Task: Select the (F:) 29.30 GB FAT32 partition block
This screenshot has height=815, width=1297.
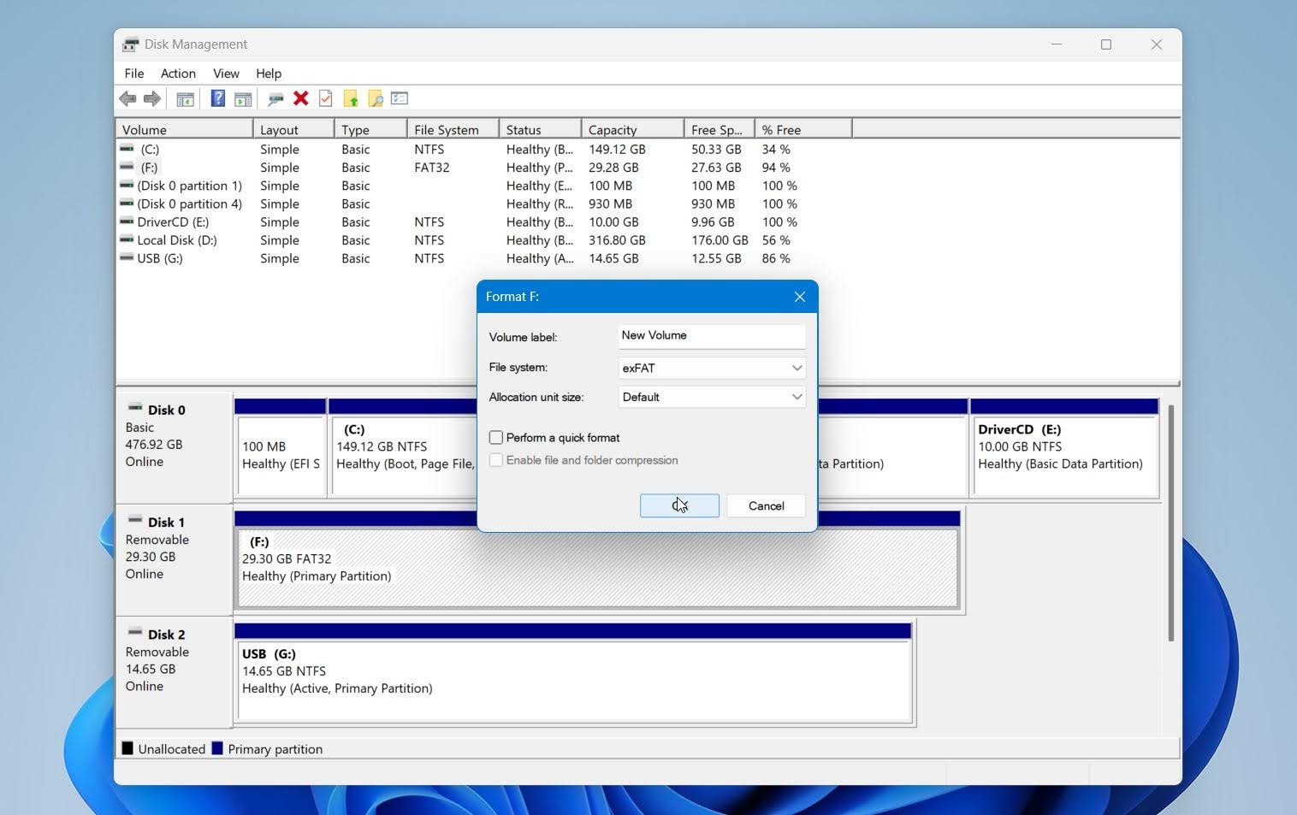Action: [x=597, y=568]
